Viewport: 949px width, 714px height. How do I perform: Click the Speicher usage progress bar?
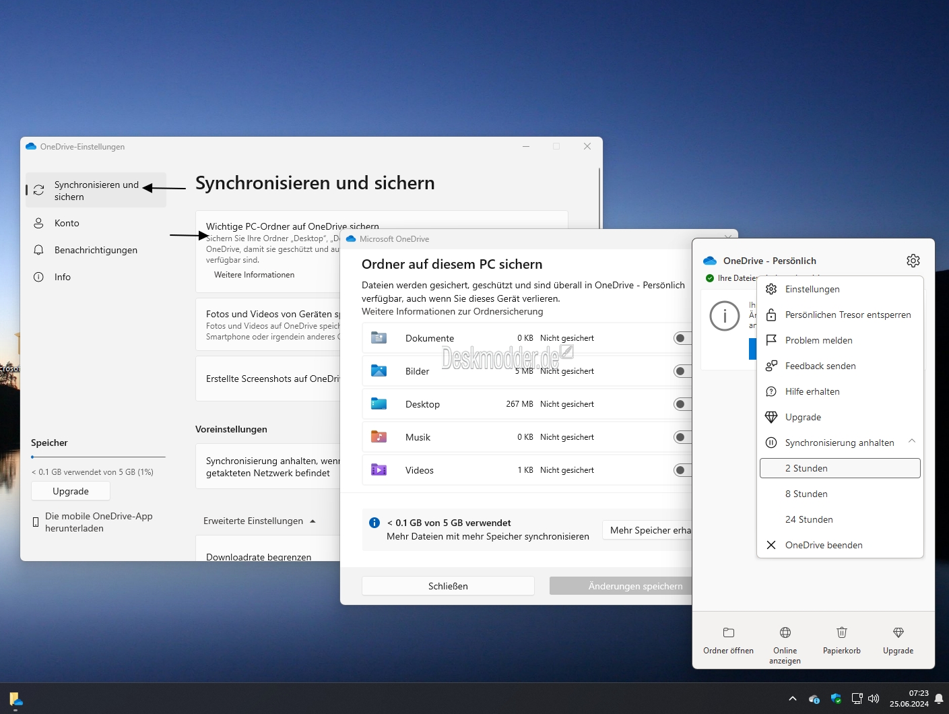(x=98, y=457)
